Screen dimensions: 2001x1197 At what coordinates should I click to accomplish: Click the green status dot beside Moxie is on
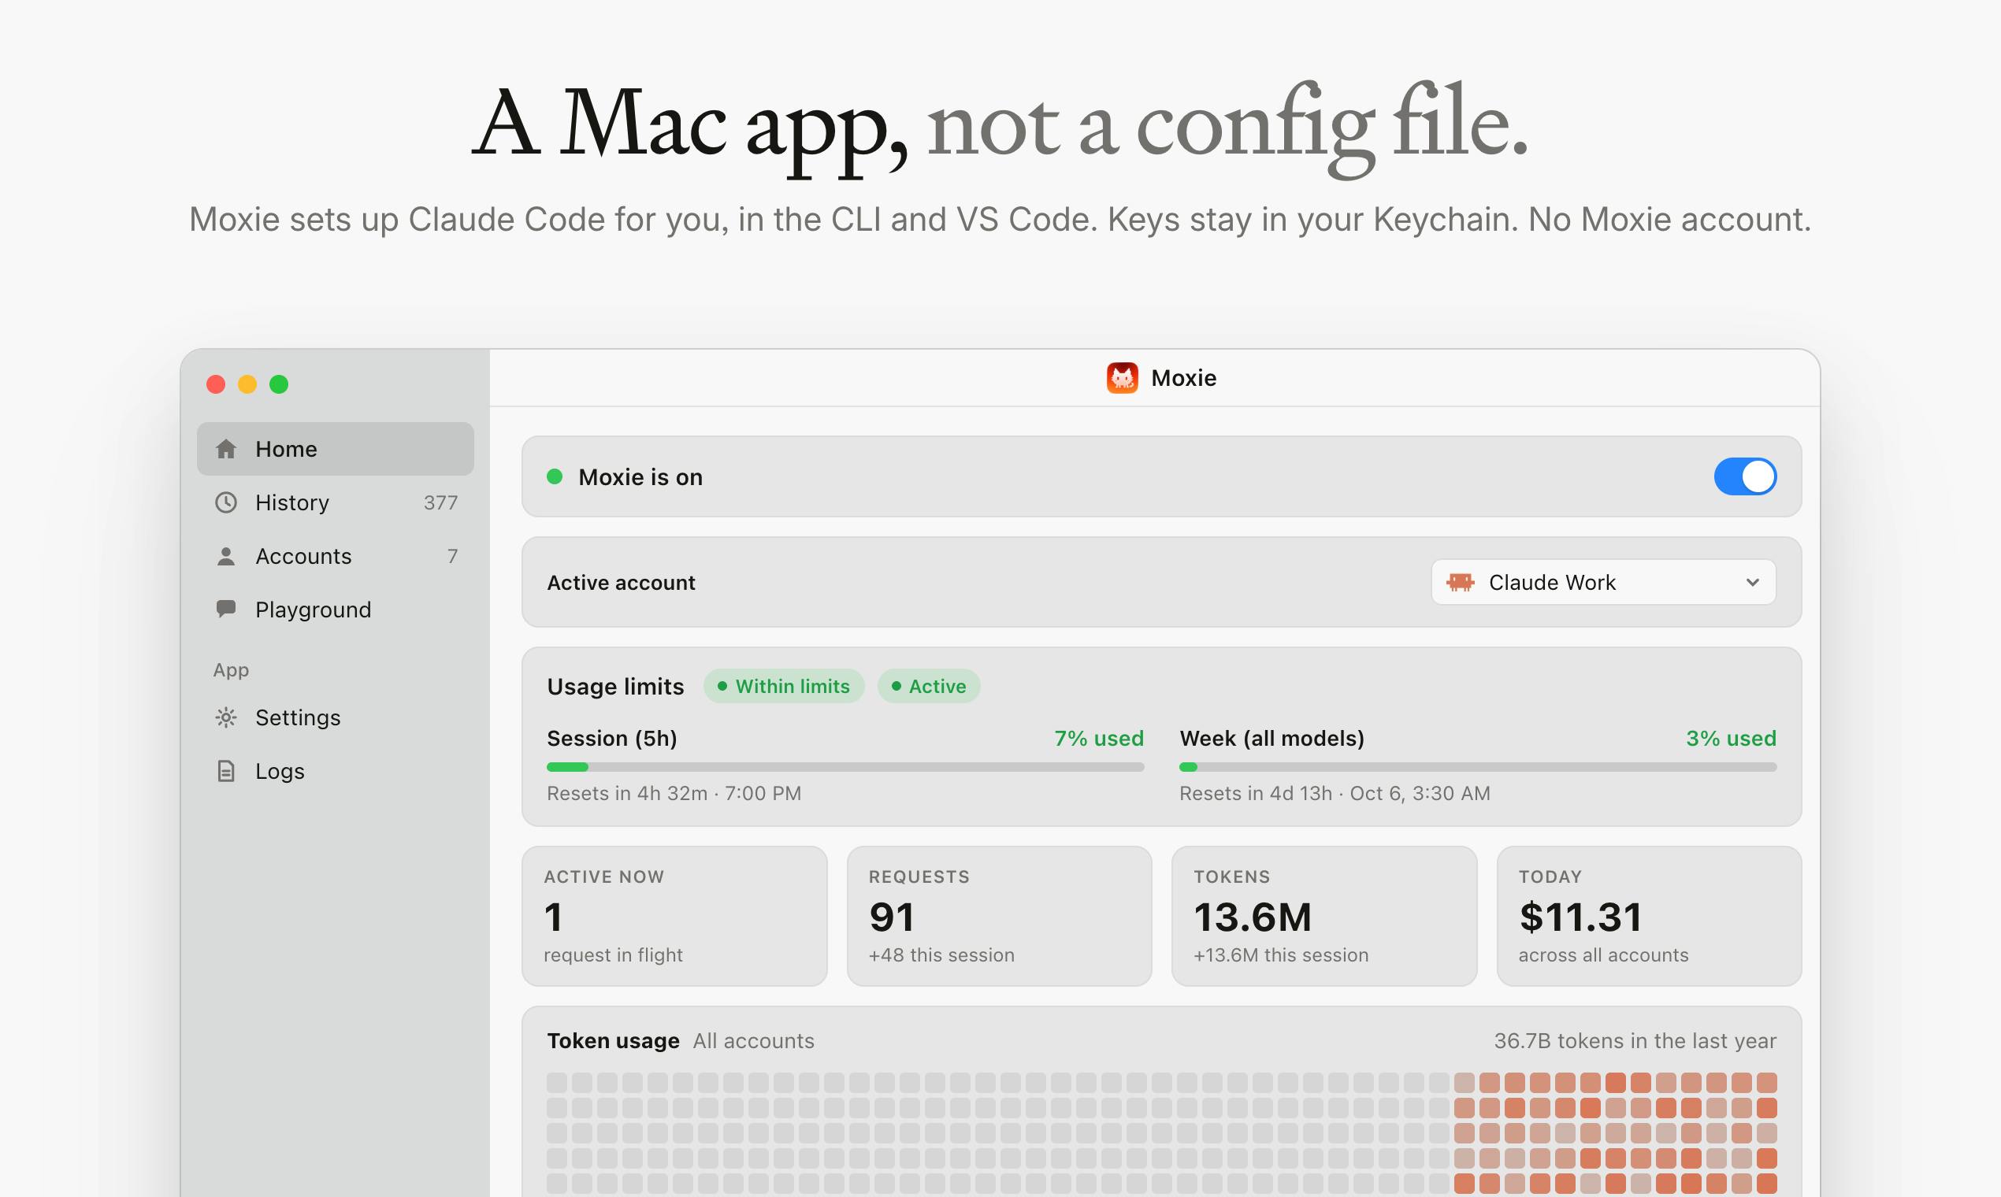click(555, 476)
